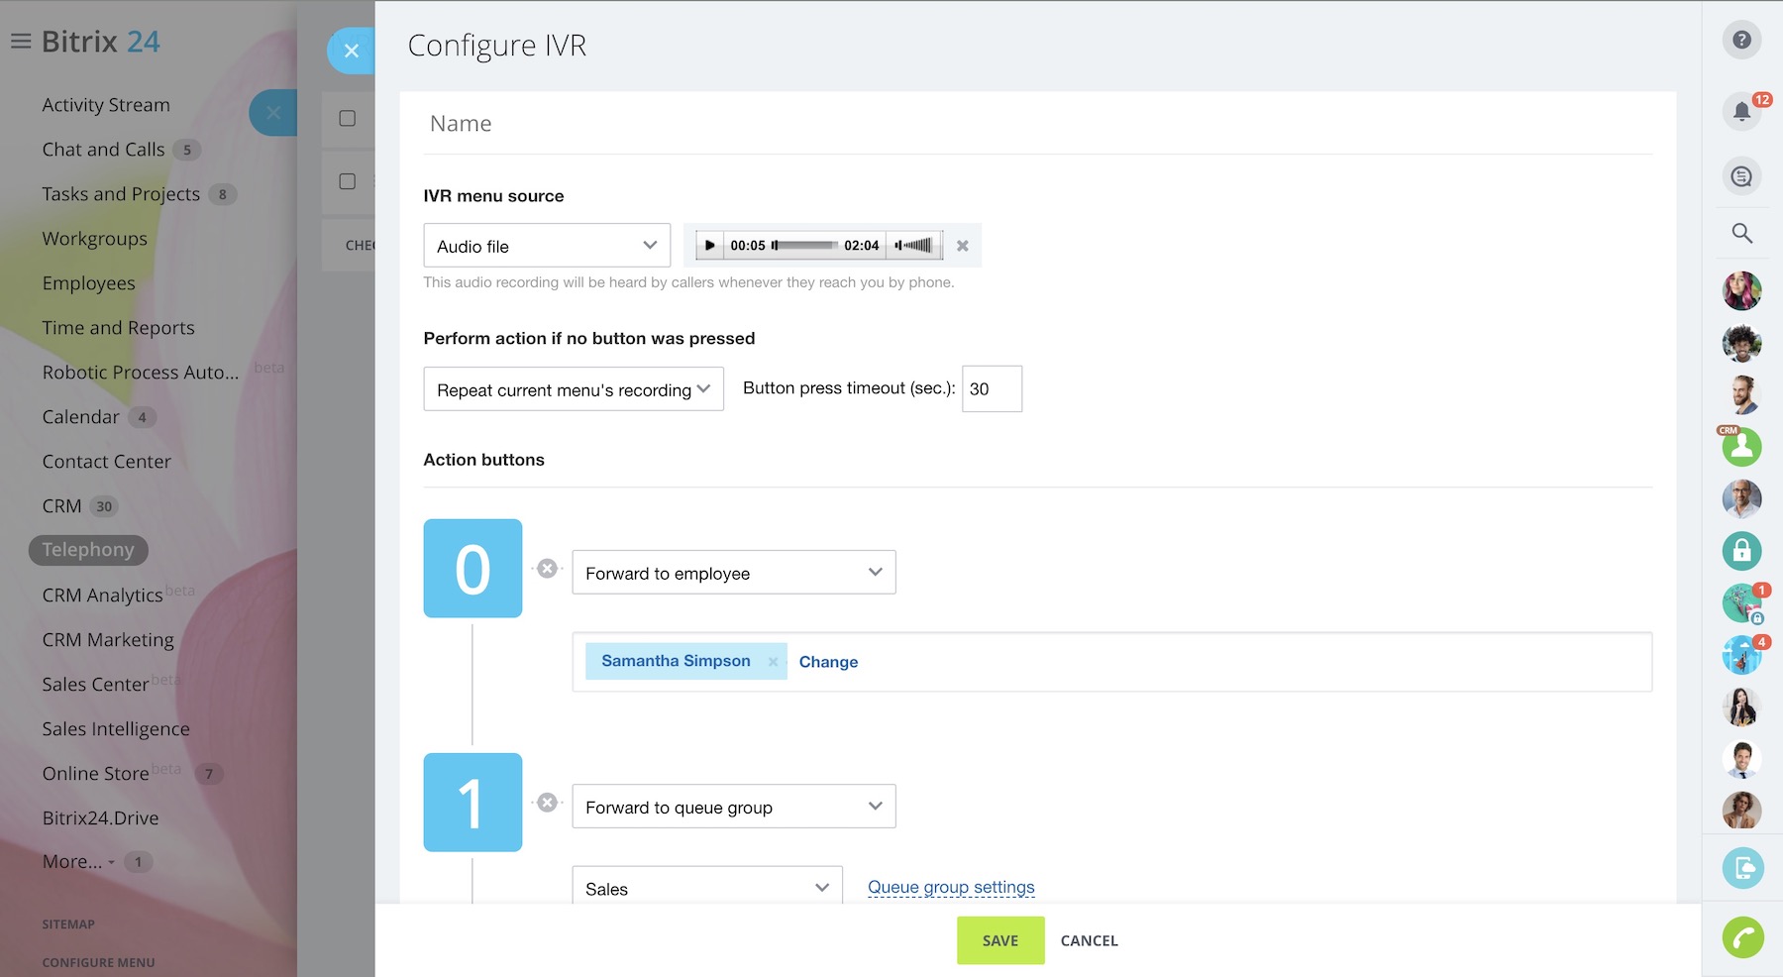
Task: Go to Tasks and Projects
Action: click(x=121, y=194)
